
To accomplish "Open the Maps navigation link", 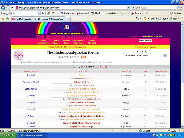I will 66,43.
